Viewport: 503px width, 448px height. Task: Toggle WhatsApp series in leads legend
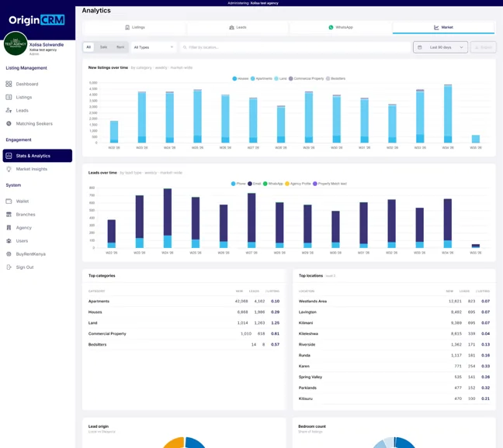273,184
